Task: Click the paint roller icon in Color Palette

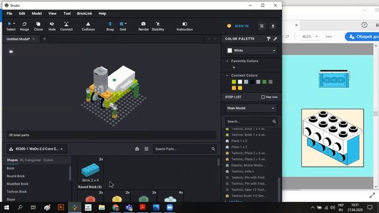Action: pos(268,38)
